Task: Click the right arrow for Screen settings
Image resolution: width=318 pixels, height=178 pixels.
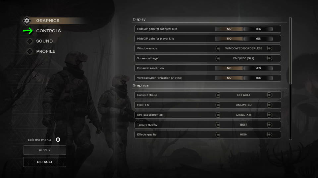Action: click(x=270, y=58)
